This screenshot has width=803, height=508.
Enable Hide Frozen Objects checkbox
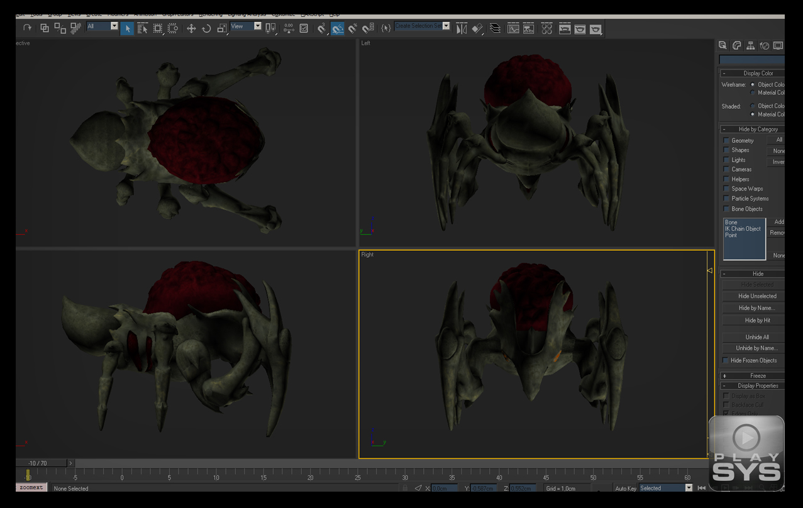click(x=726, y=360)
